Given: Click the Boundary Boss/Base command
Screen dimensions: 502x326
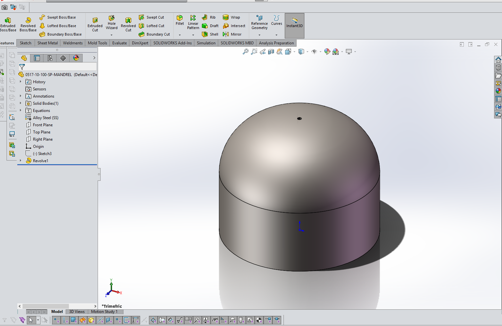Looking at the screenshot, I should pos(61,34).
